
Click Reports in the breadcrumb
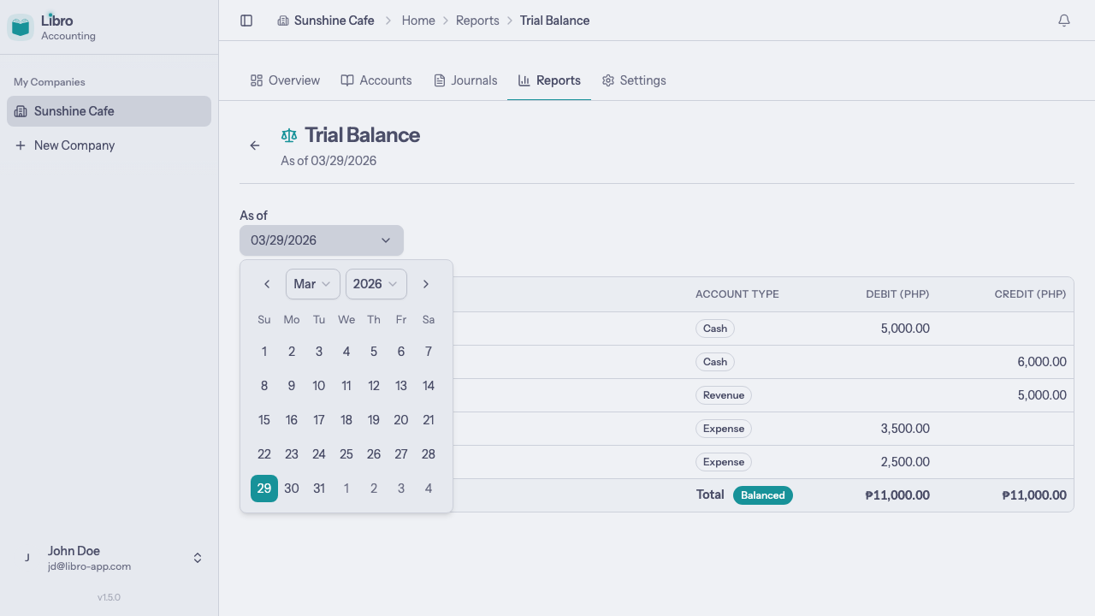pos(477,21)
